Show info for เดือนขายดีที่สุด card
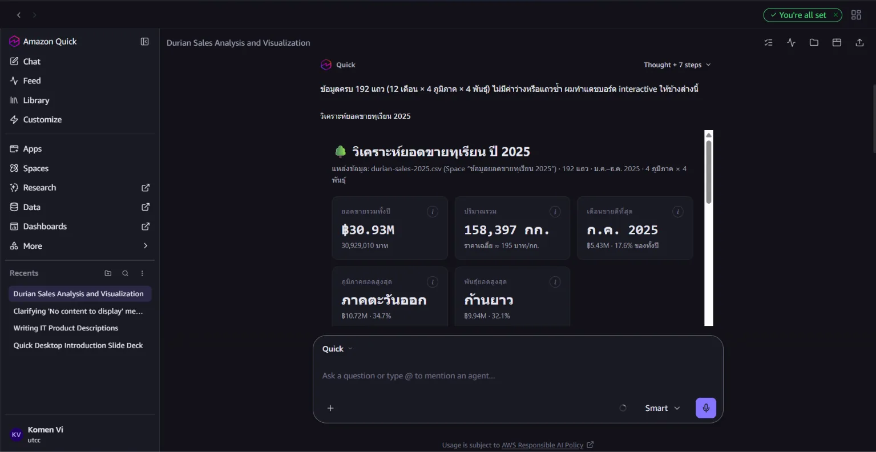 coord(678,212)
